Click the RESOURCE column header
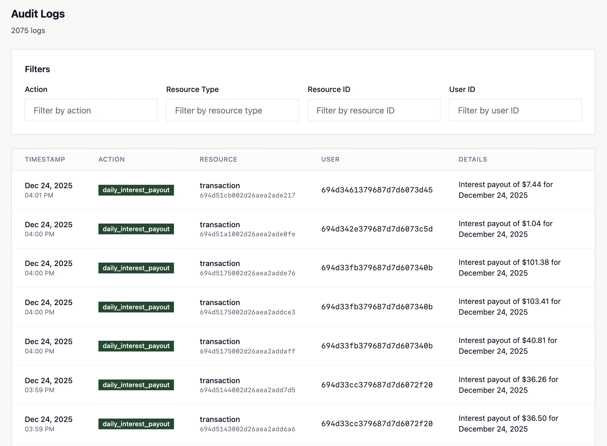Viewport: 607px width, 446px height. (218, 159)
